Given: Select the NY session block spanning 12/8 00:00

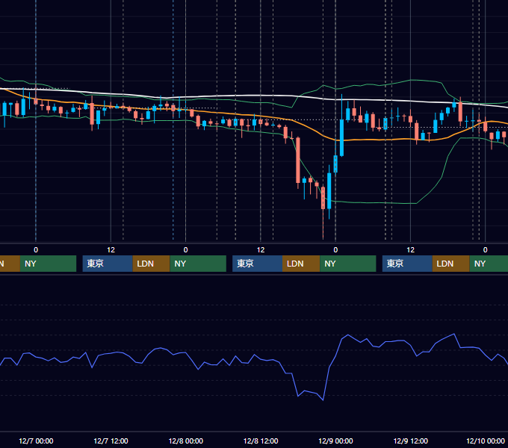Looking at the screenshot, I should (x=198, y=264).
